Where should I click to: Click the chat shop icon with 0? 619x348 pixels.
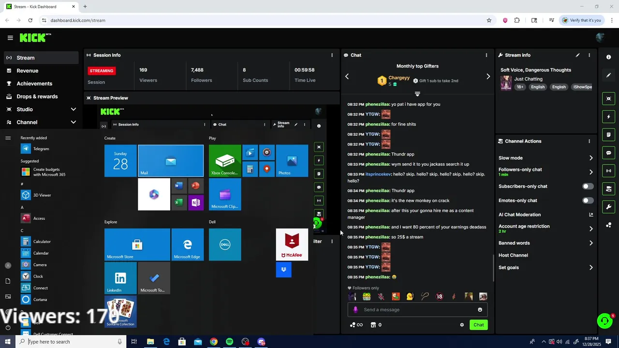376,325
